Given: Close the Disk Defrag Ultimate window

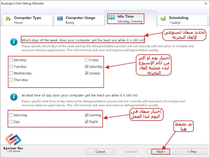Looking at the screenshot, I should [206, 4].
